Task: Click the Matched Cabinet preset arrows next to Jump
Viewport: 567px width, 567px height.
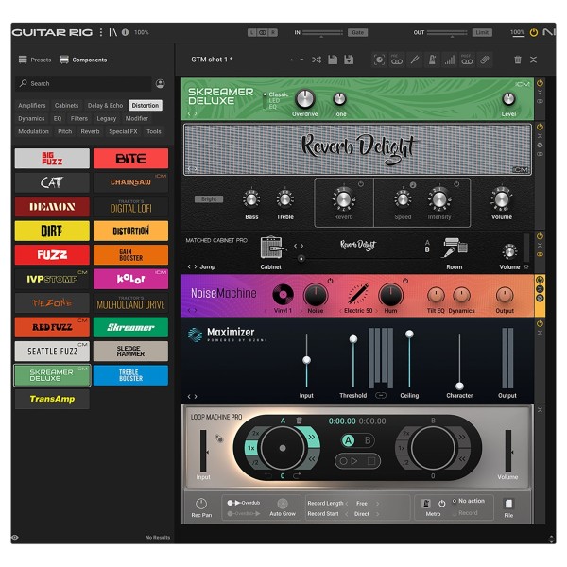Action: point(192,266)
